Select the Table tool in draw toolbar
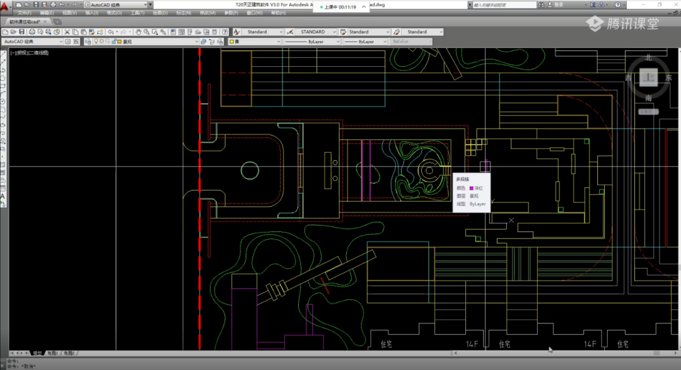Image resolution: width=681 pixels, height=370 pixels. click(3, 188)
